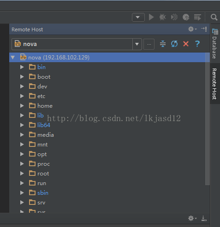The height and width of the screenshot is (227, 220).
Task: Click the Debug bug icon
Action: coord(163,17)
